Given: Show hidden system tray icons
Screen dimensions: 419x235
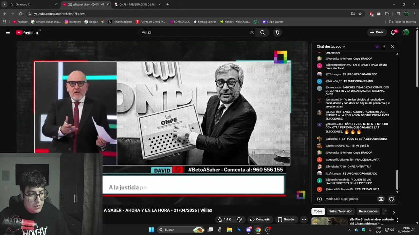Looking at the screenshot, I should click(349, 230).
